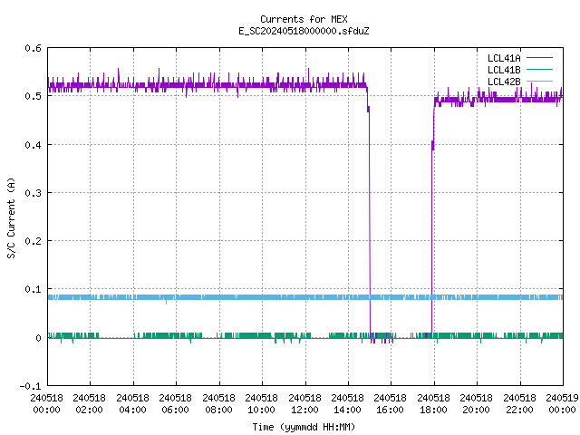This screenshot has width=580, height=435.
Task: Click the blue LCL42B trace at 10:00
Action: tap(262, 297)
